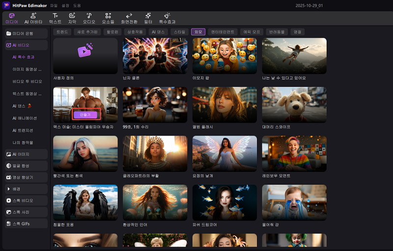393x251 pixels.
Task: Switch to the 할로윈 category tab
Action: 110,32
